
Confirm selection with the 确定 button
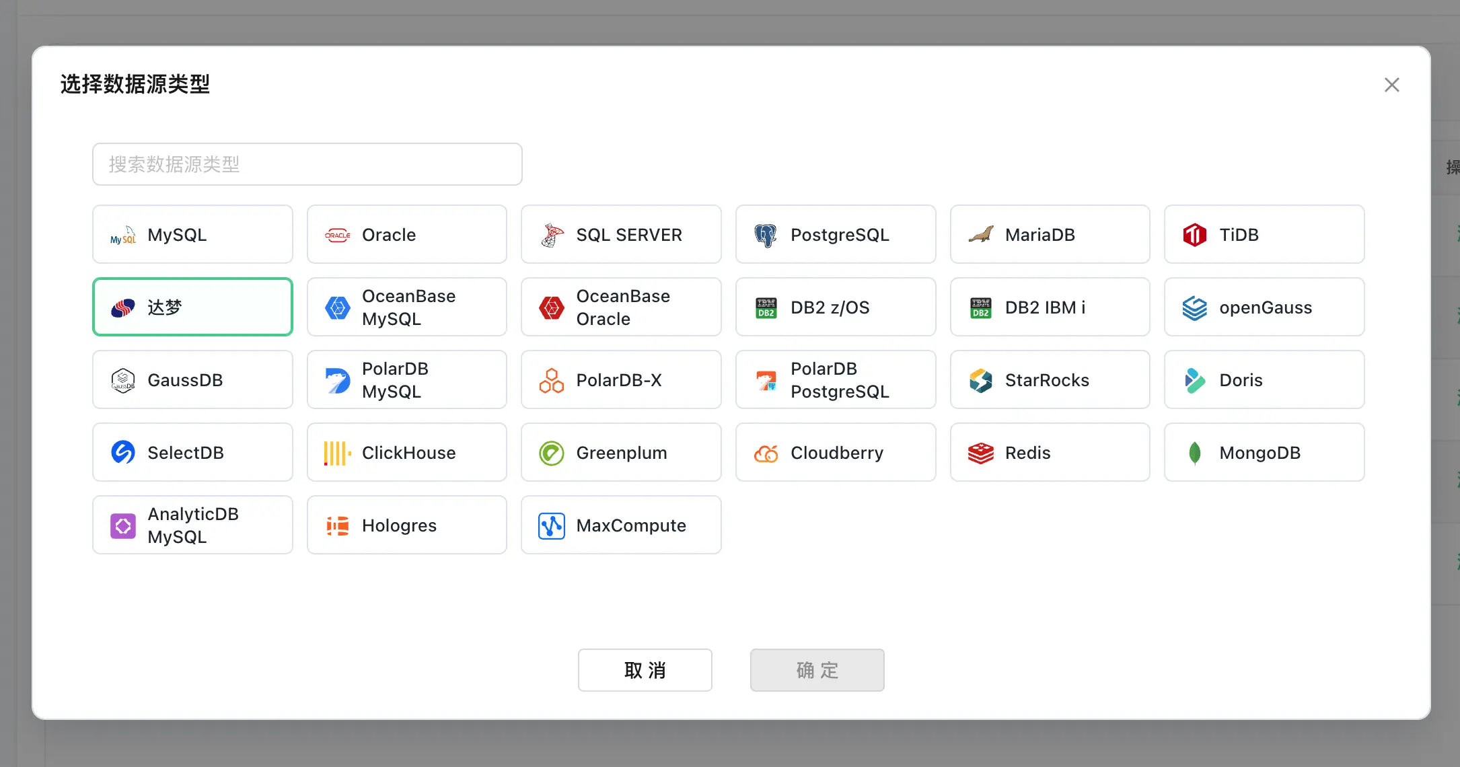point(817,670)
